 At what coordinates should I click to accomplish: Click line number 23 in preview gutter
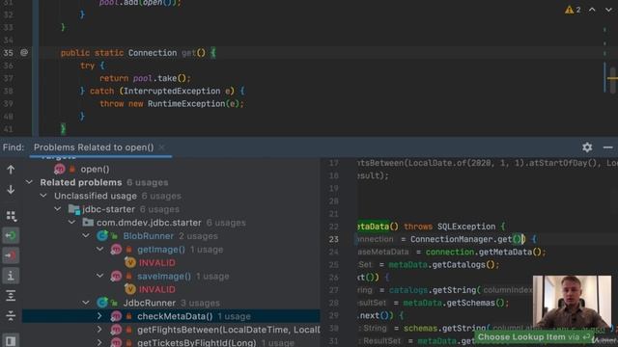(333, 239)
